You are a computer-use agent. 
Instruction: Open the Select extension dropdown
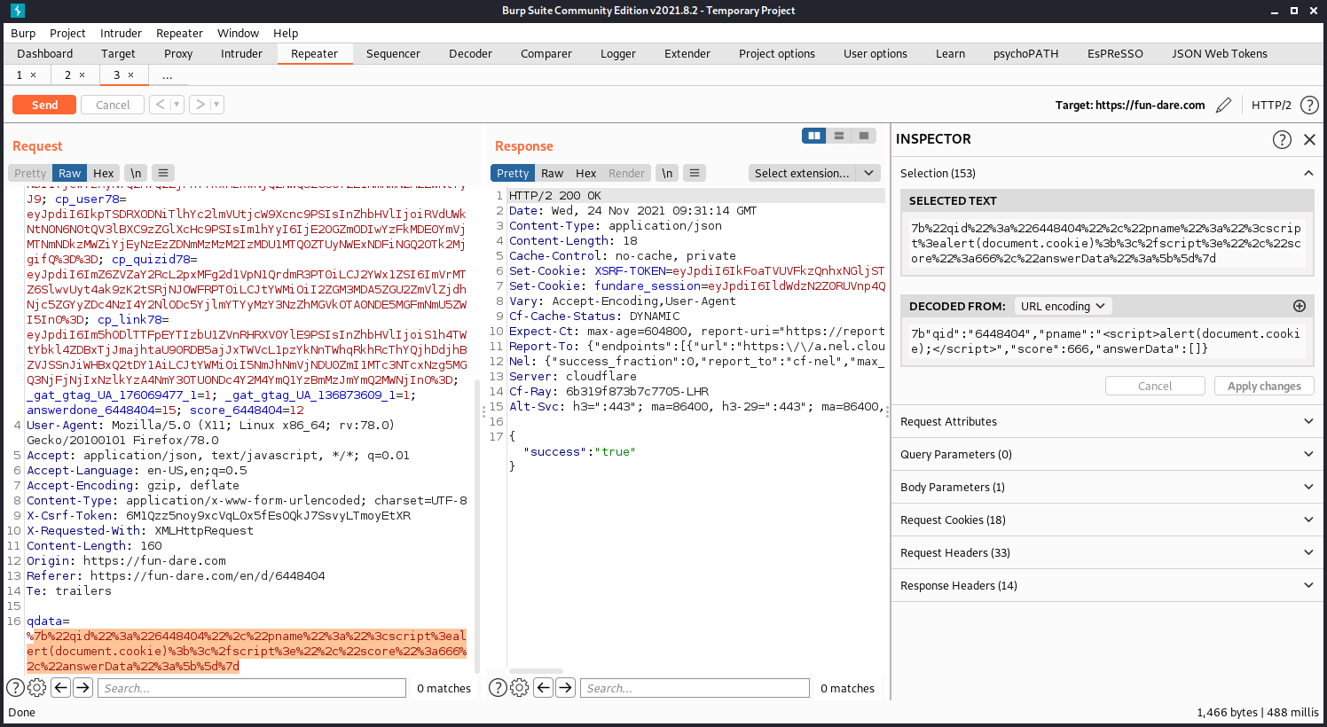tap(814, 173)
